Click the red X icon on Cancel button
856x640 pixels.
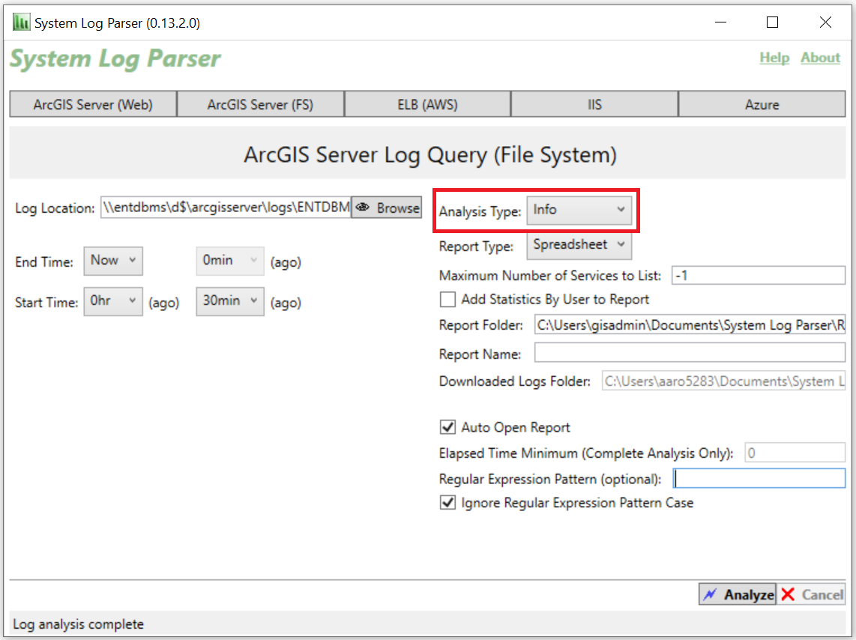point(788,594)
